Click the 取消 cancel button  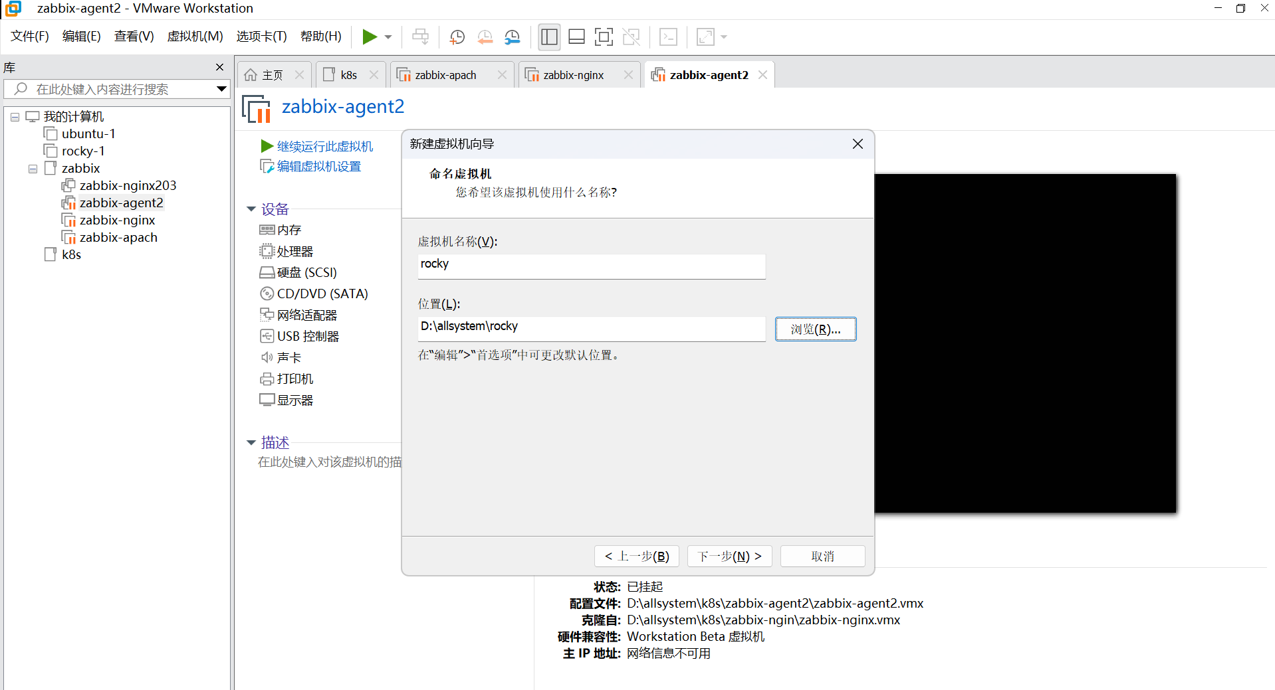(823, 556)
